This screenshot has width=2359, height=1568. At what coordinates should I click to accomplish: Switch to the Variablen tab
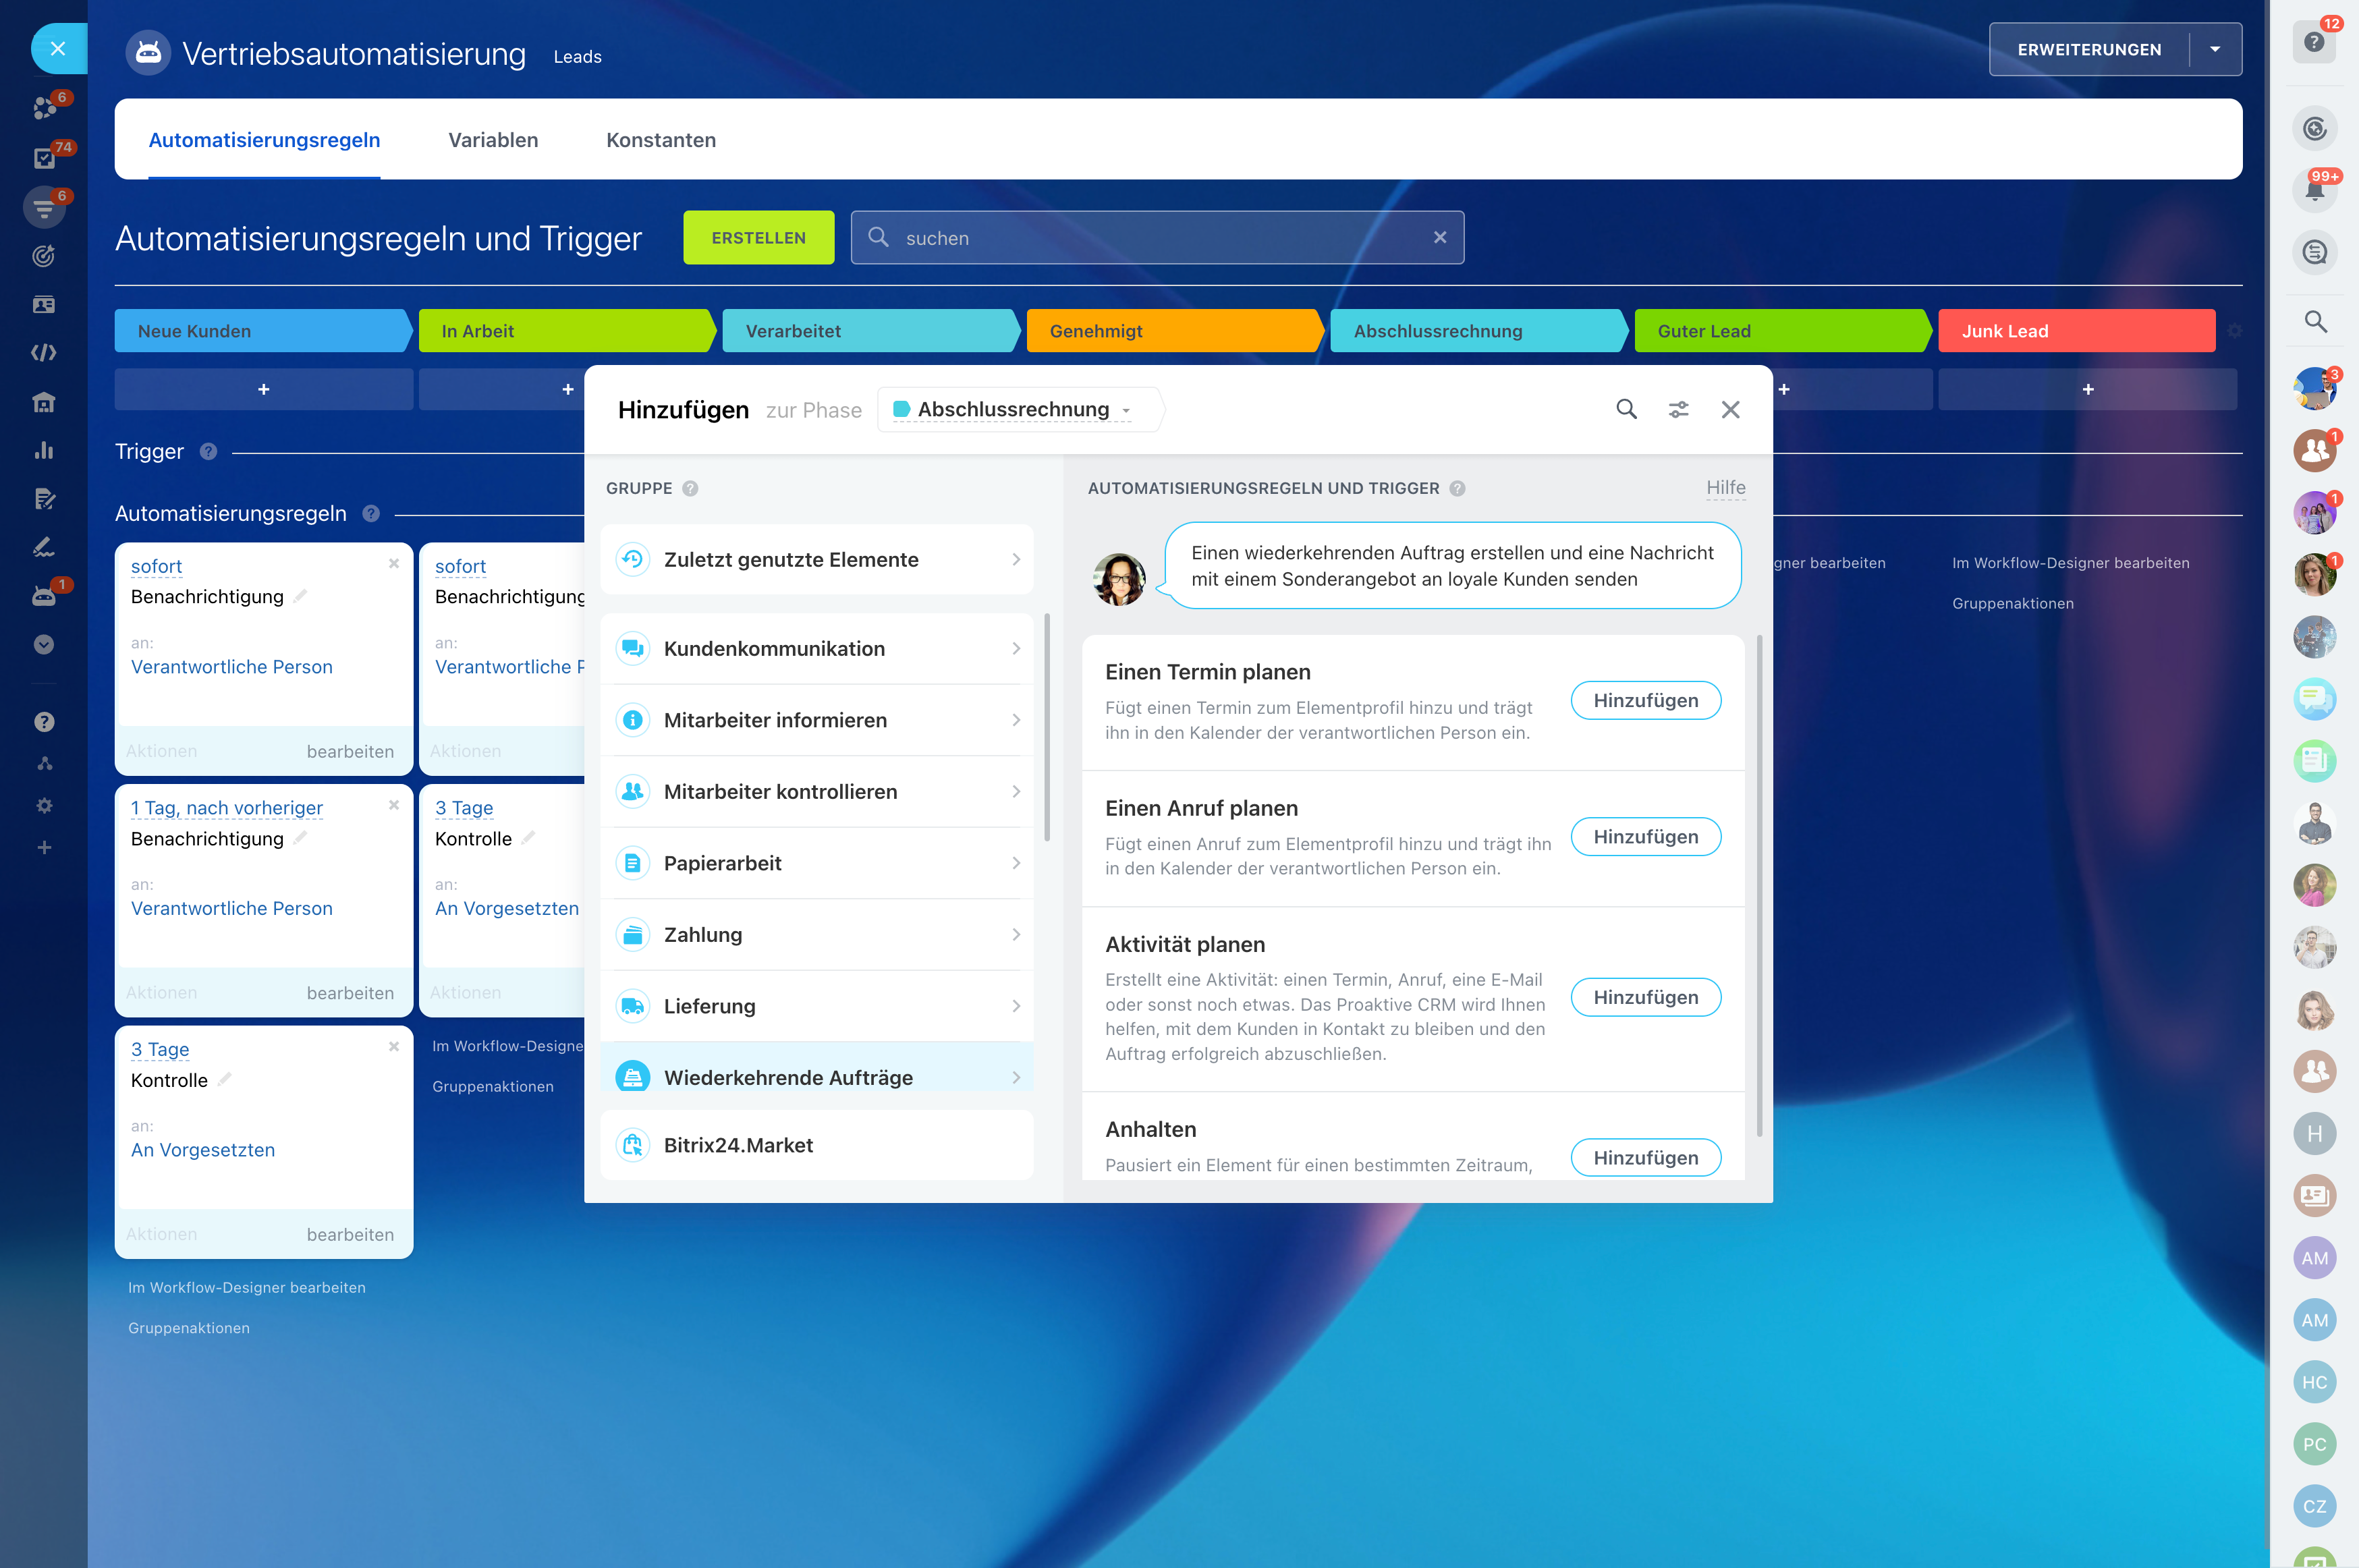point(493,140)
